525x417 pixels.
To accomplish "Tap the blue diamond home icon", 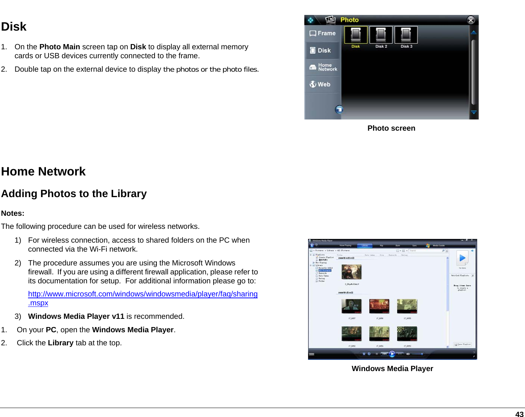I will point(311,20).
